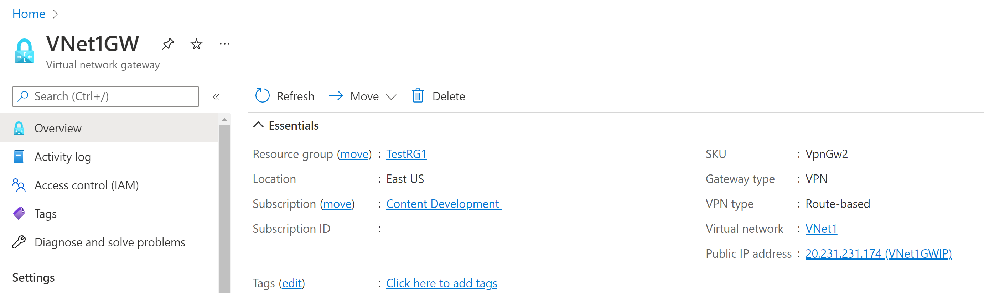Click the Refresh toolbar icon
The height and width of the screenshot is (293, 984).
coord(263,96)
